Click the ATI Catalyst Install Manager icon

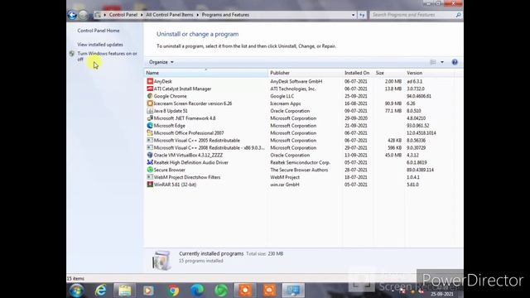click(x=150, y=89)
